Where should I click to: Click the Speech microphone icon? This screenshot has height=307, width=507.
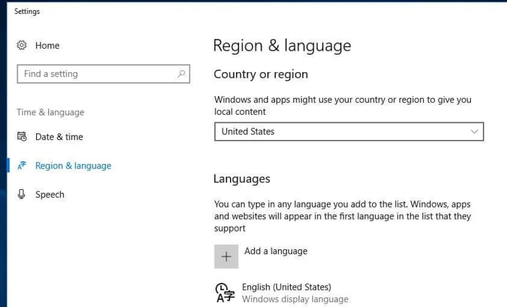click(22, 194)
